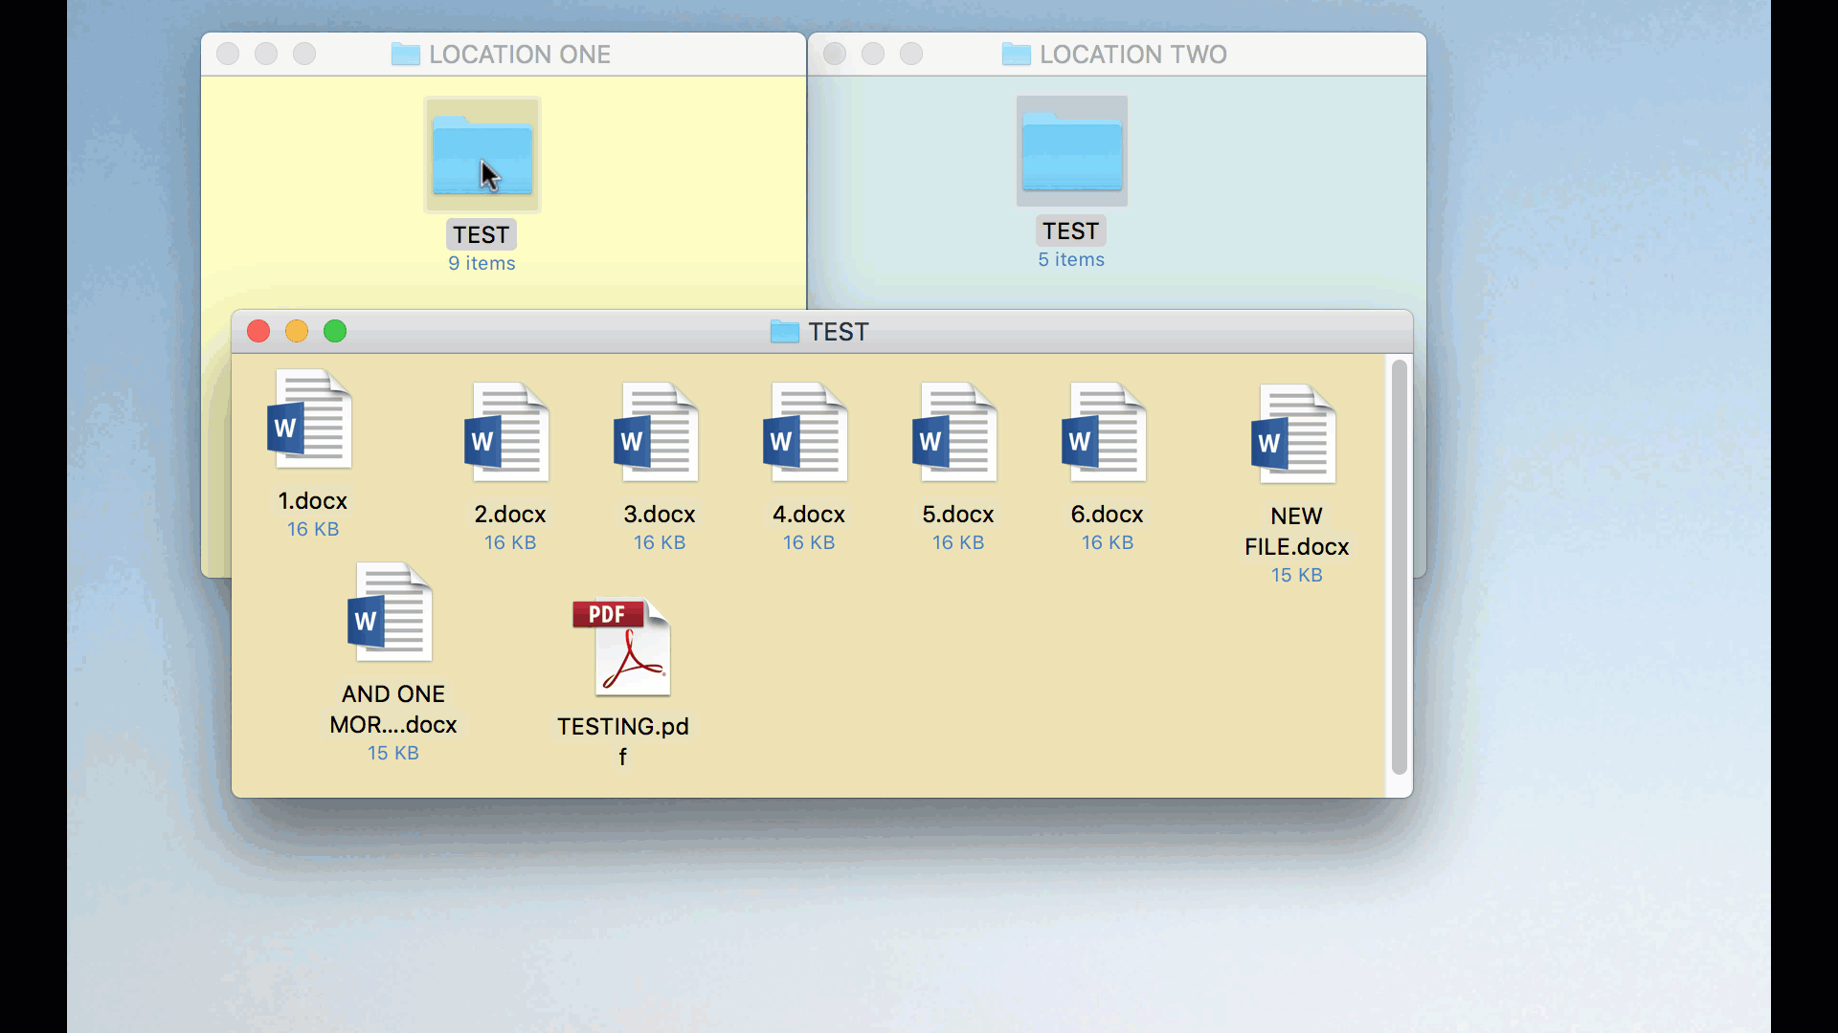This screenshot has width=1838, height=1033.
Task: Click the LOCATION TWO window title
Action: tap(1132, 55)
